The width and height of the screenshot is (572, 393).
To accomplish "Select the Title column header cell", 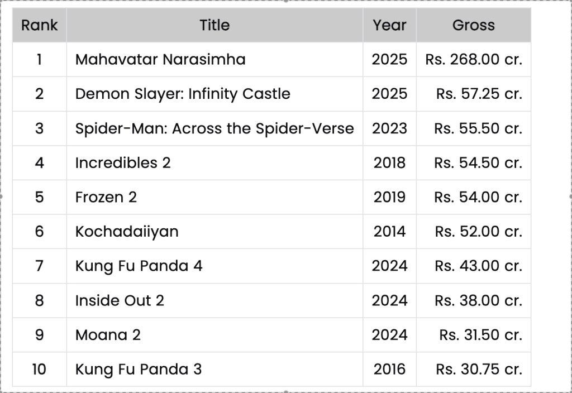I will tap(214, 25).
